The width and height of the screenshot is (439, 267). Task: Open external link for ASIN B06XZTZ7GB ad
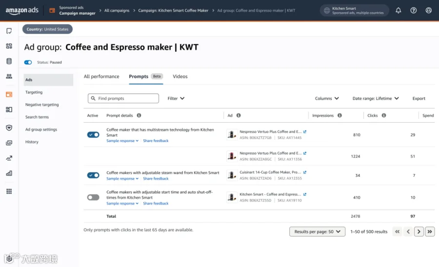305,132
